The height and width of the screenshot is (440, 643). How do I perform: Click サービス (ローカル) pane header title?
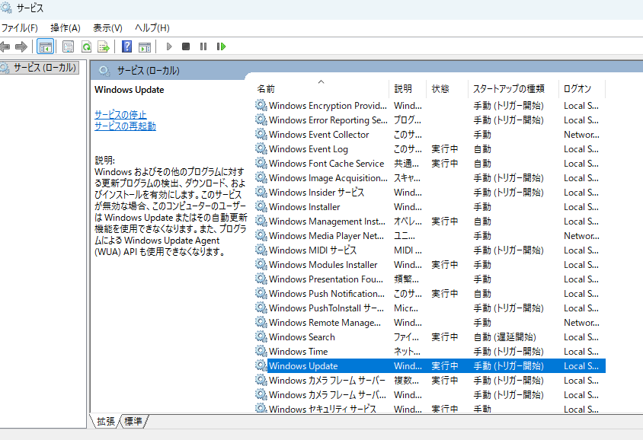tap(148, 71)
